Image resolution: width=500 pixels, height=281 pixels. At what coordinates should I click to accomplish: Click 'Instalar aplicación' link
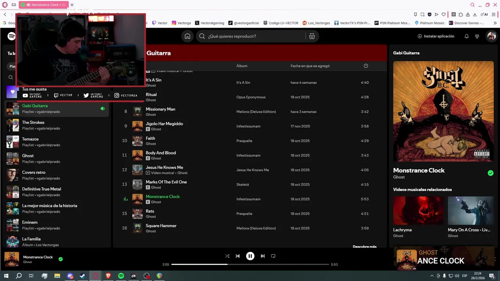(x=436, y=36)
